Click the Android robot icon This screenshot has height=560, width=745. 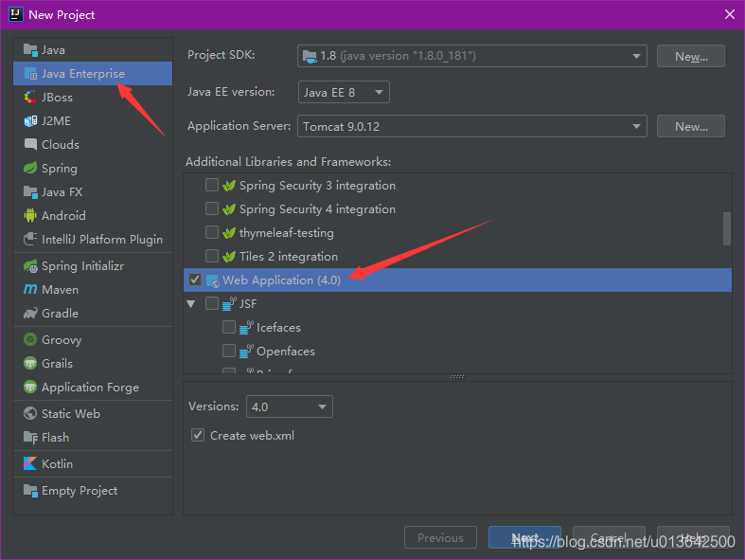[x=30, y=215]
